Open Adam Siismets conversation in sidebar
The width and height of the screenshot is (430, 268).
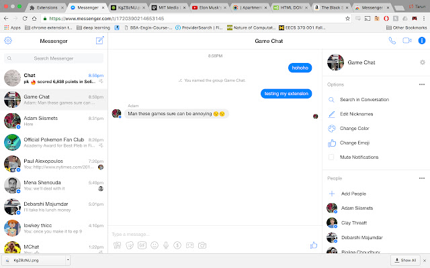tap(54, 121)
